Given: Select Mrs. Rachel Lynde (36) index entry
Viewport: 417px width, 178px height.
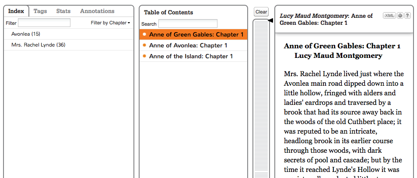Looking at the screenshot, I should click(69, 45).
